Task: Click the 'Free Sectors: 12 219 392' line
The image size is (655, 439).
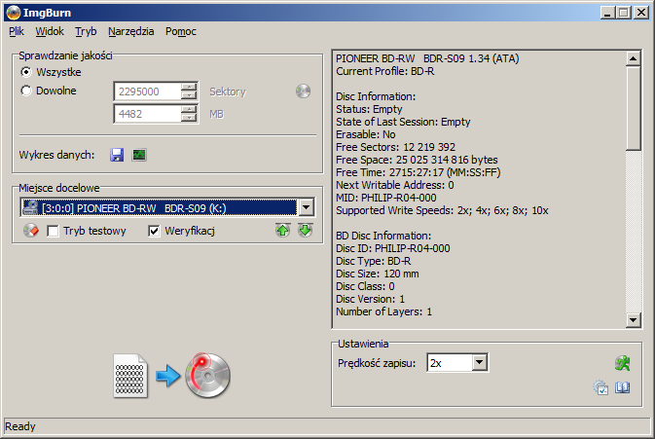Action: click(x=395, y=147)
